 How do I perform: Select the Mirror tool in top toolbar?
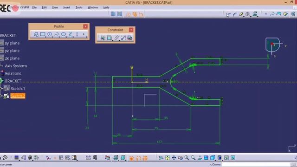(247, 14)
